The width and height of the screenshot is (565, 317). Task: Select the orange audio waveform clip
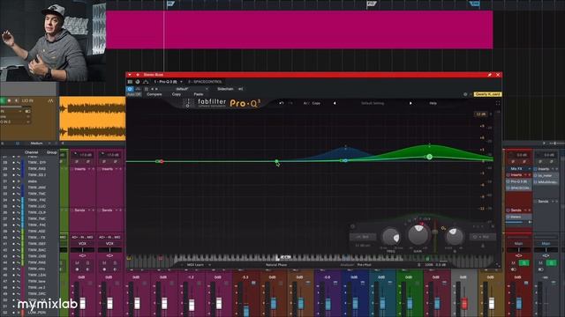tap(93, 118)
